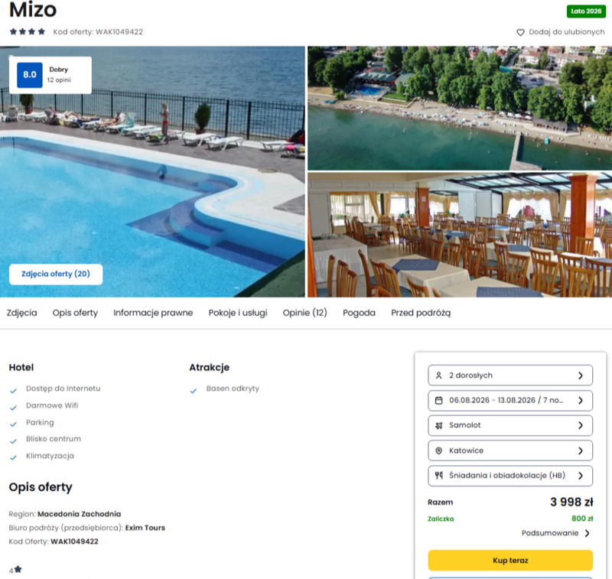Switch to Opinie (12) tab
This screenshot has height=579, width=612.
(x=304, y=313)
